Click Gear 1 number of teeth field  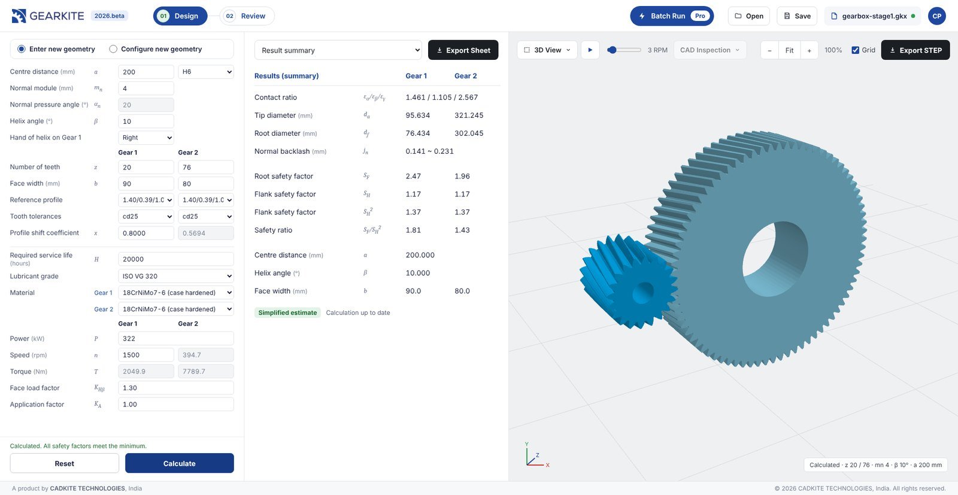click(146, 168)
